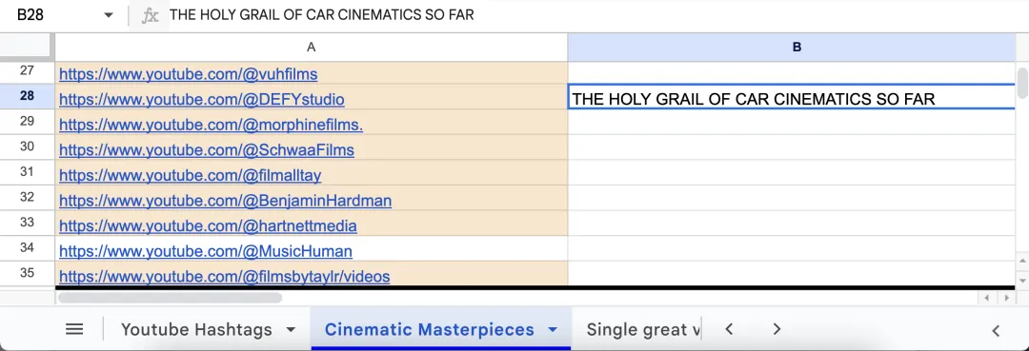The width and height of the screenshot is (1029, 351).
Task: Open the @MusicHuman YouTube link
Action: (206, 251)
